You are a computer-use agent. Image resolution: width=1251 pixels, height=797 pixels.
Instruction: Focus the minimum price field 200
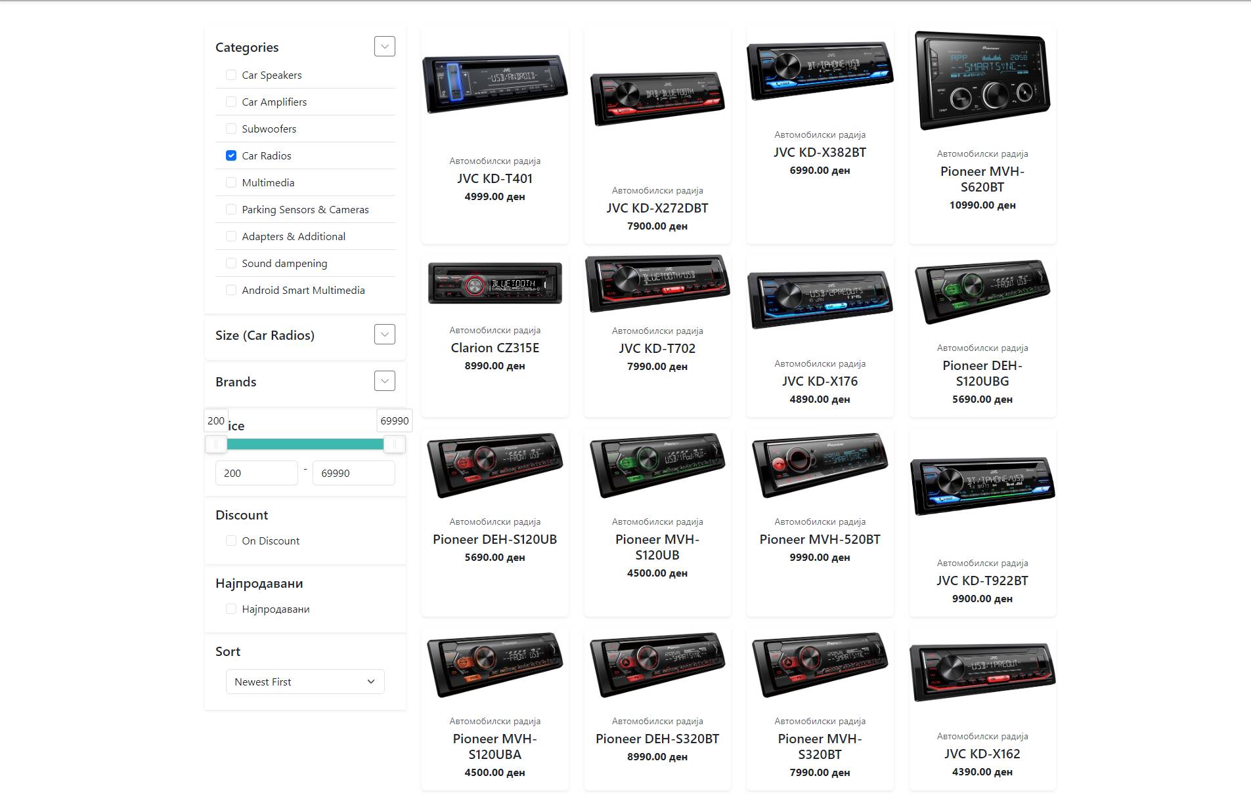click(x=257, y=473)
